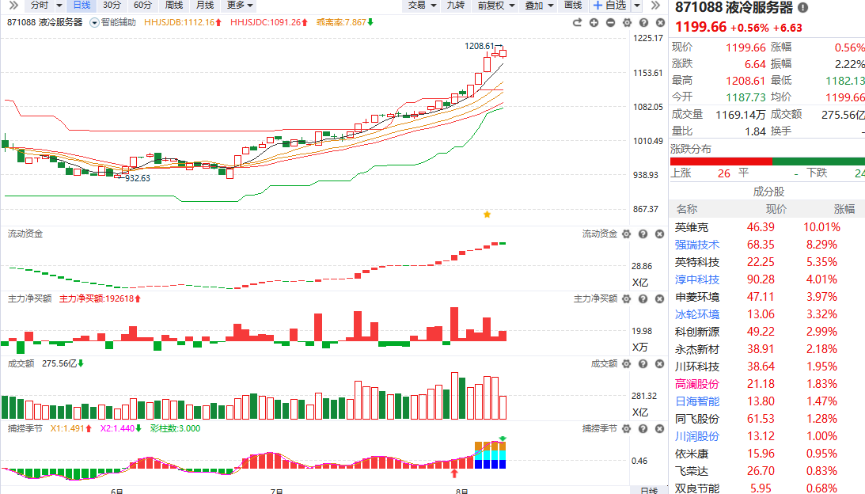Viewport: 865px width, 494px height.
Task: Open 主力净买额 panel help icon
Action: (643, 298)
